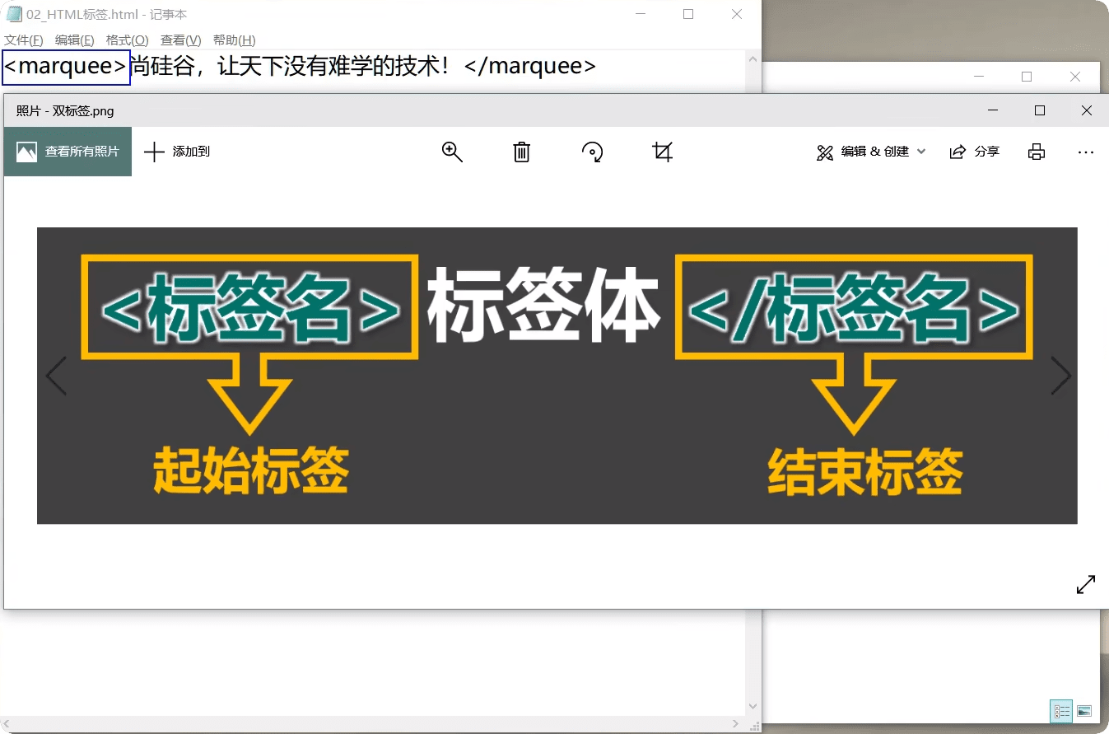Open the 查看(V) menu in Notepad

[180, 40]
